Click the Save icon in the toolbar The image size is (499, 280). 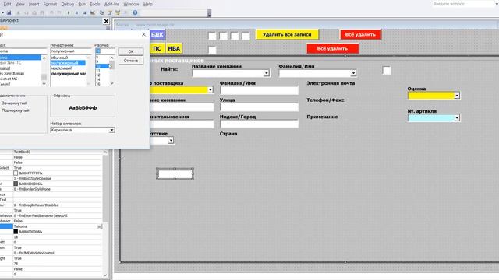pyautogui.click(x=9, y=12)
